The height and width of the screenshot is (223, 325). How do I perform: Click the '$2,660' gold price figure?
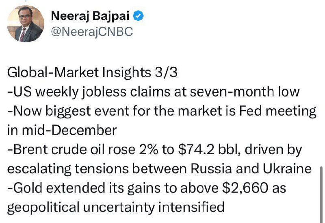click(245, 188)
